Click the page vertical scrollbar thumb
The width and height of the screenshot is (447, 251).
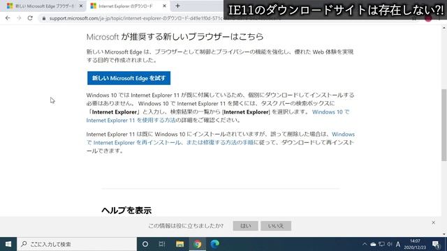pos(444,125)
